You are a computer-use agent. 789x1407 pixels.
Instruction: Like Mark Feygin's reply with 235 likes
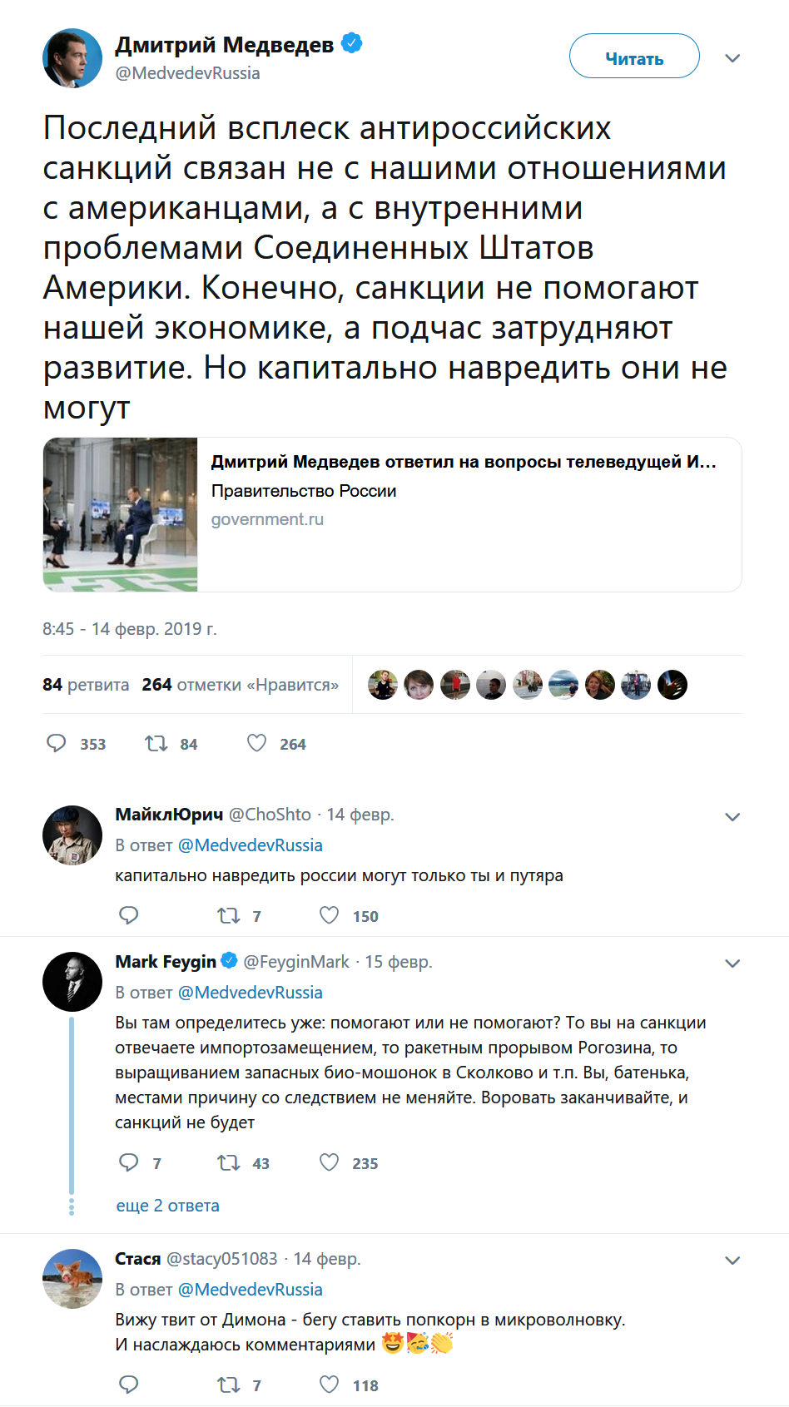(x=330, y=1162)
